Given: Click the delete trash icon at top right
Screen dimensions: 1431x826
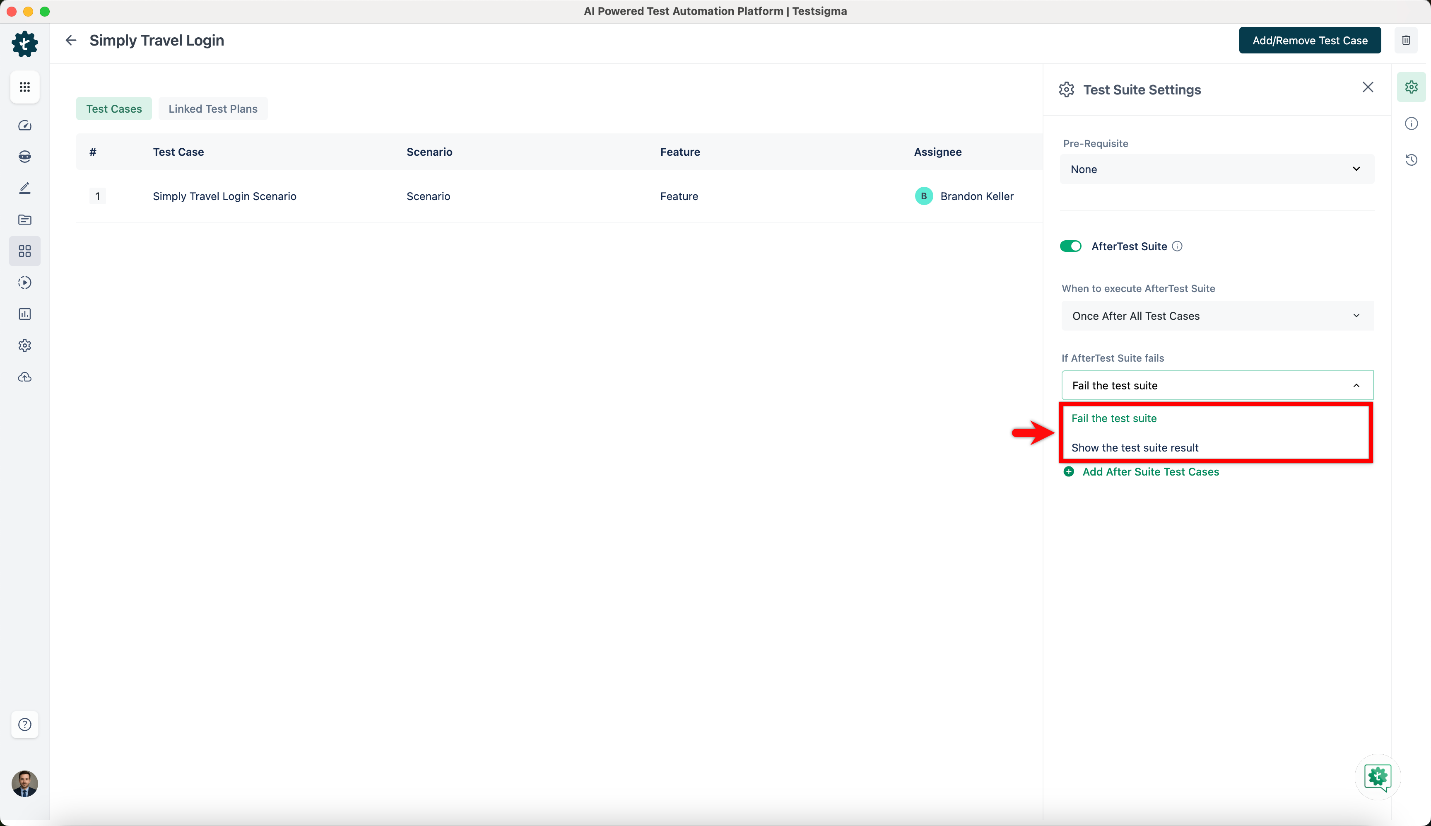Looking at the screenshot, I should (1406, 40).
